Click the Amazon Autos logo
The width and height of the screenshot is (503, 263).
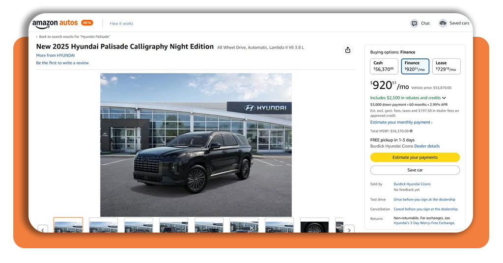click(56, 24)
